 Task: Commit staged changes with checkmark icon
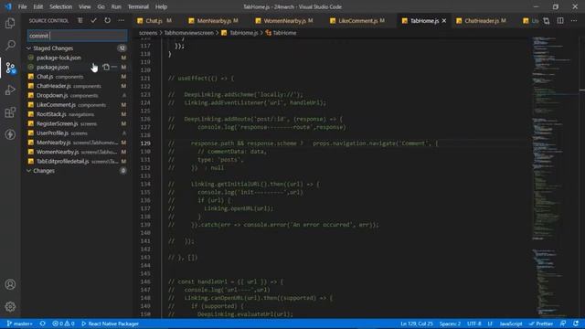coord(93,20)
